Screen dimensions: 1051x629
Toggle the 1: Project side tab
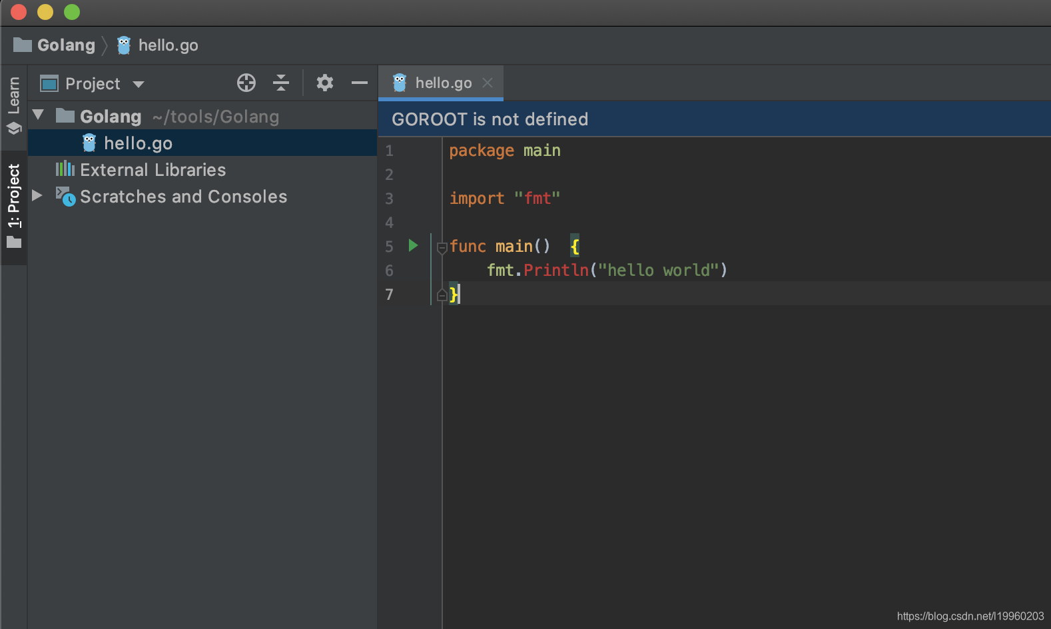coord(13,207)
